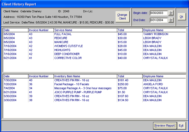This screenshot has width=189, height=132.
Task: Click the $40.00 total cell
Action: click(122, 58)
